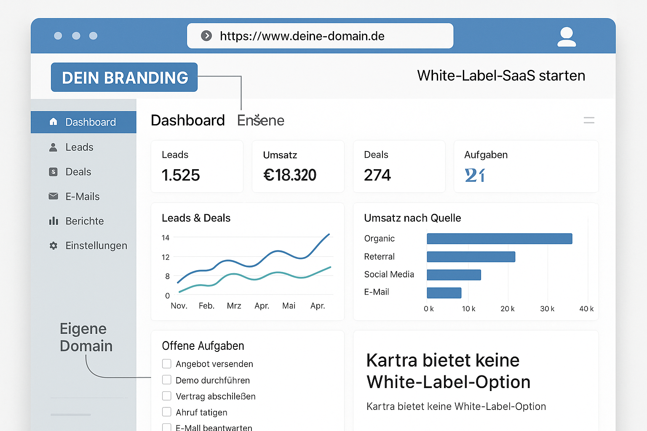Click the Umsatz nach Quelle heading

[x=412, y=218]
